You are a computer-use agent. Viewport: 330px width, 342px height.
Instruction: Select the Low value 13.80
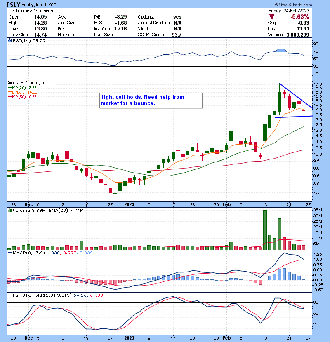[x=40, y=29]
